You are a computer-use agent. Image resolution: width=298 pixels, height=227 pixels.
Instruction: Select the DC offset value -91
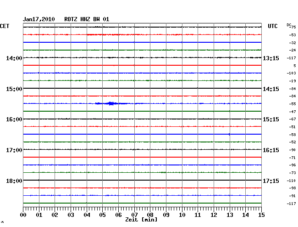coord(292,196)
